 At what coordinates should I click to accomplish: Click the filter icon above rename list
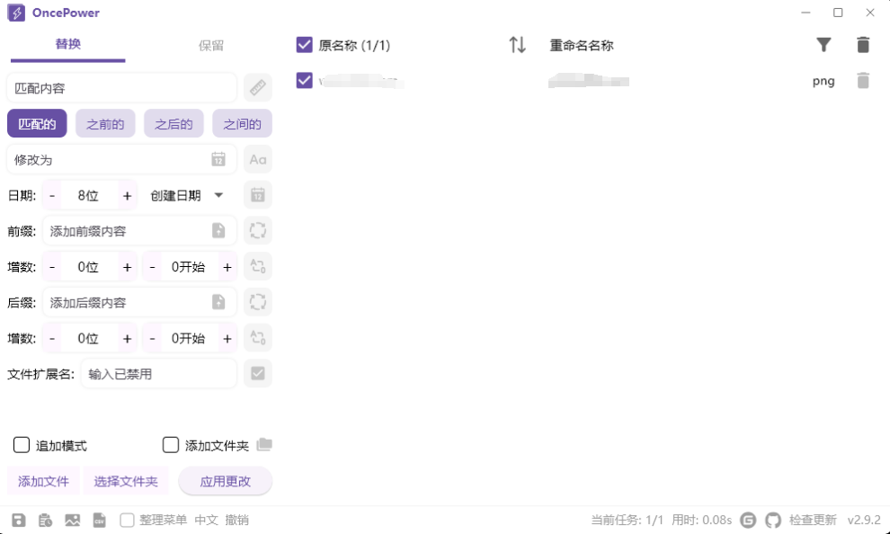823,44
